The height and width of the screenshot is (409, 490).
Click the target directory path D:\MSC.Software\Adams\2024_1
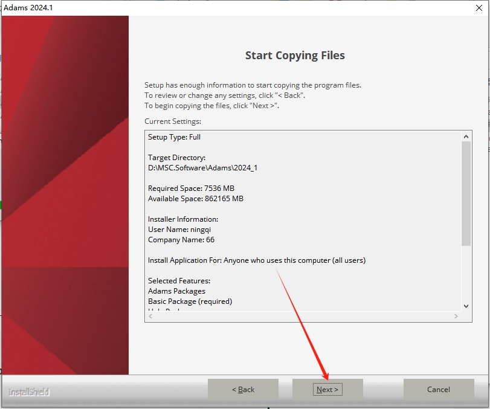[202, 168]
